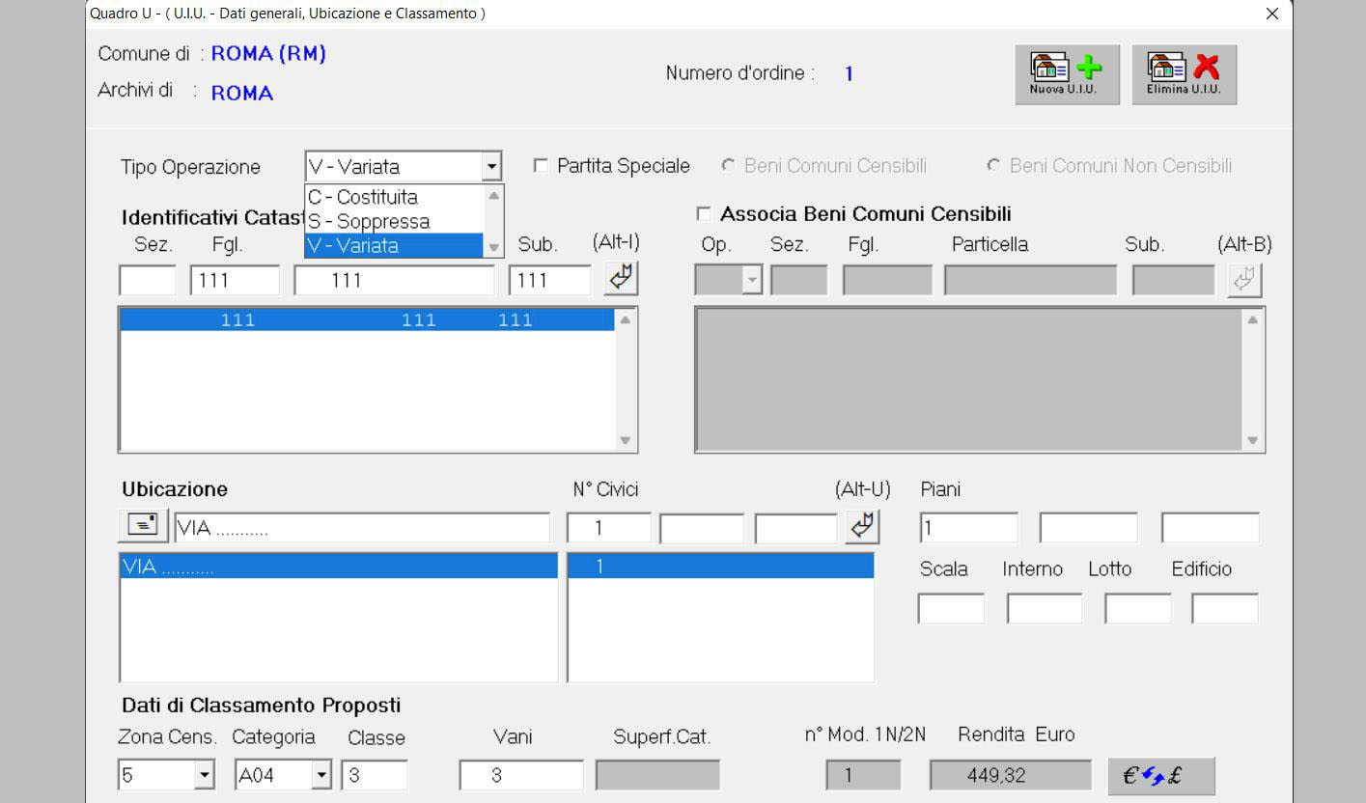Click the Alt-I insert identifier arrow icon
The width and height of the screenshot is (1366, 803).
point(621,280)
